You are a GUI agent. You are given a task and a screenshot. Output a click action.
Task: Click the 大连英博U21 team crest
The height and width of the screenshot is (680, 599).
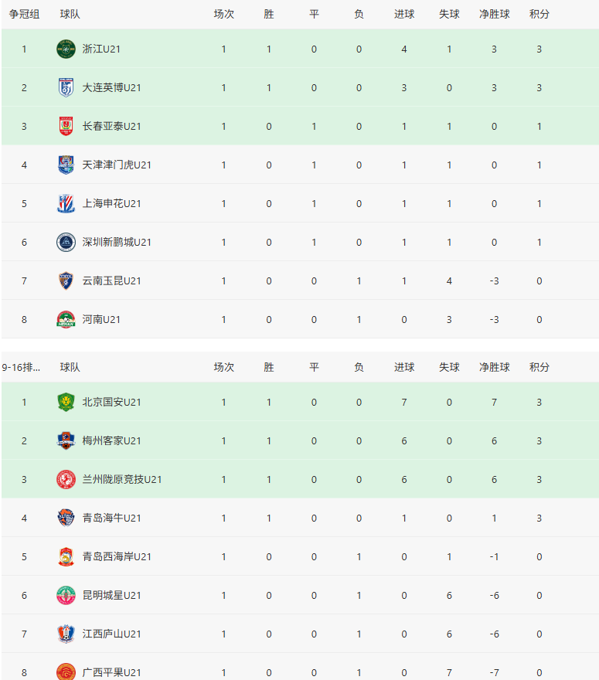point(66,87)
